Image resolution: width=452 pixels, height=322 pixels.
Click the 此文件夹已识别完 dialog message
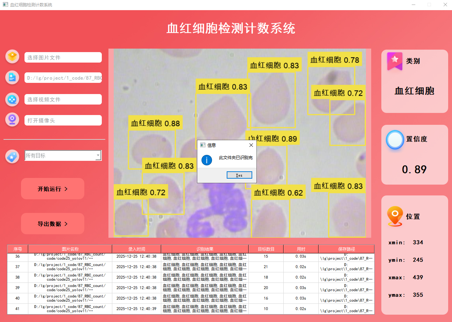pos(236,158)
